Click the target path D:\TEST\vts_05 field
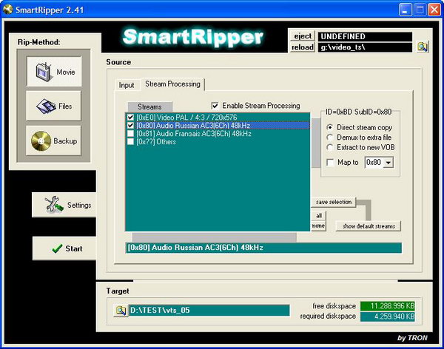 pos(209,311)
